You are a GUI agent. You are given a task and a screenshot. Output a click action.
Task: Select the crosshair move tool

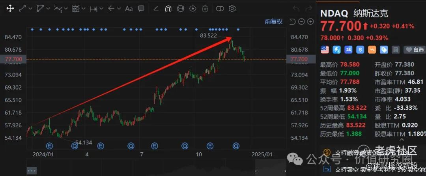[x=10, y=9]
